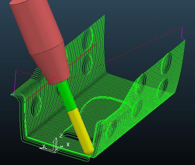Screen dimensions: 195x165
Task: Select the purple plunge move at top right
Action: click(182, 34)
